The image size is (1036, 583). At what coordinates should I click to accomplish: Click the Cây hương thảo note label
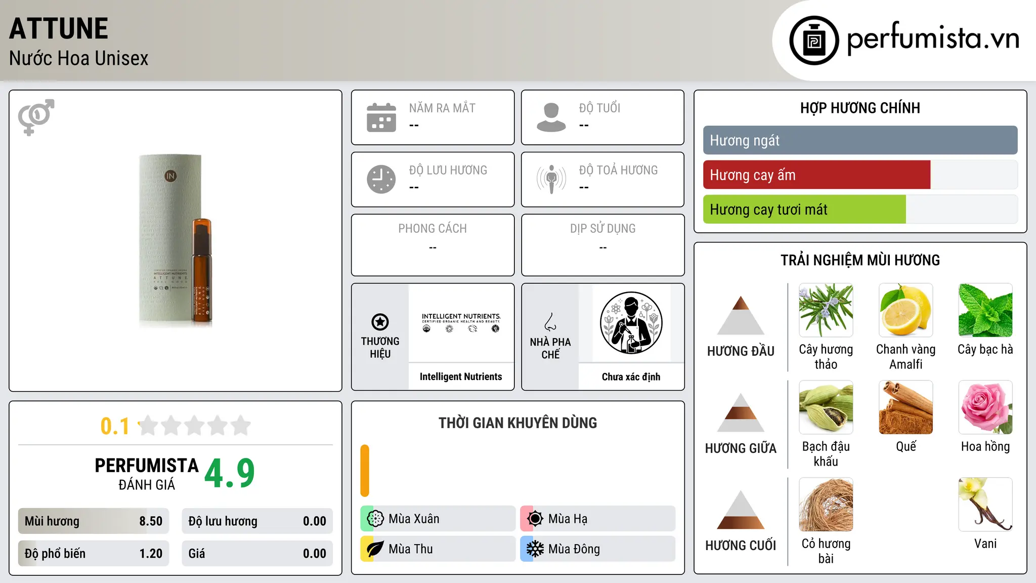[x=826, y=357]
